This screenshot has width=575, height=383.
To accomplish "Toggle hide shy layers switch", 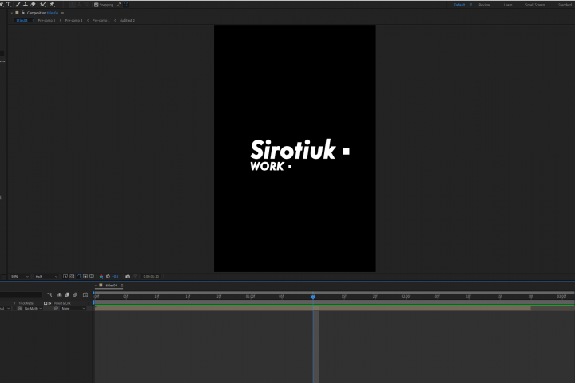I will pyautogui.click(x=59, y=294).
